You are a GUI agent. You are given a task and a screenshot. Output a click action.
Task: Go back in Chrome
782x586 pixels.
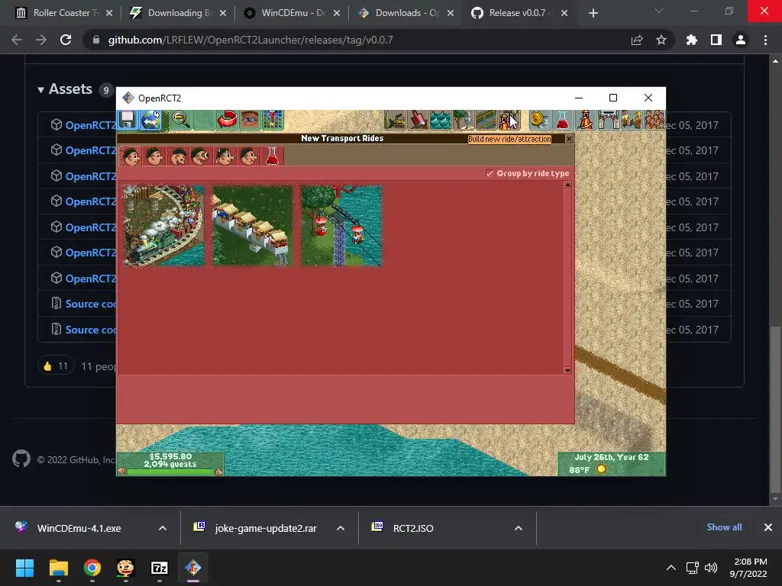[17, 40]
